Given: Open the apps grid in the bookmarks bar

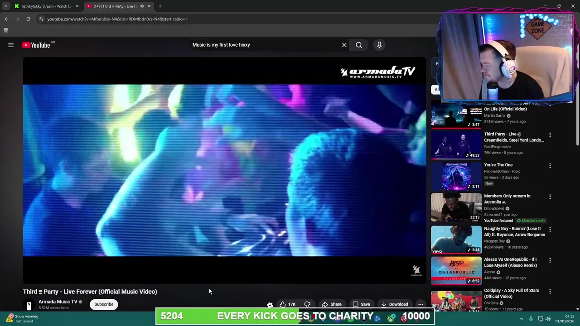Looking at the screenshot, I should [x=6, y=30].
